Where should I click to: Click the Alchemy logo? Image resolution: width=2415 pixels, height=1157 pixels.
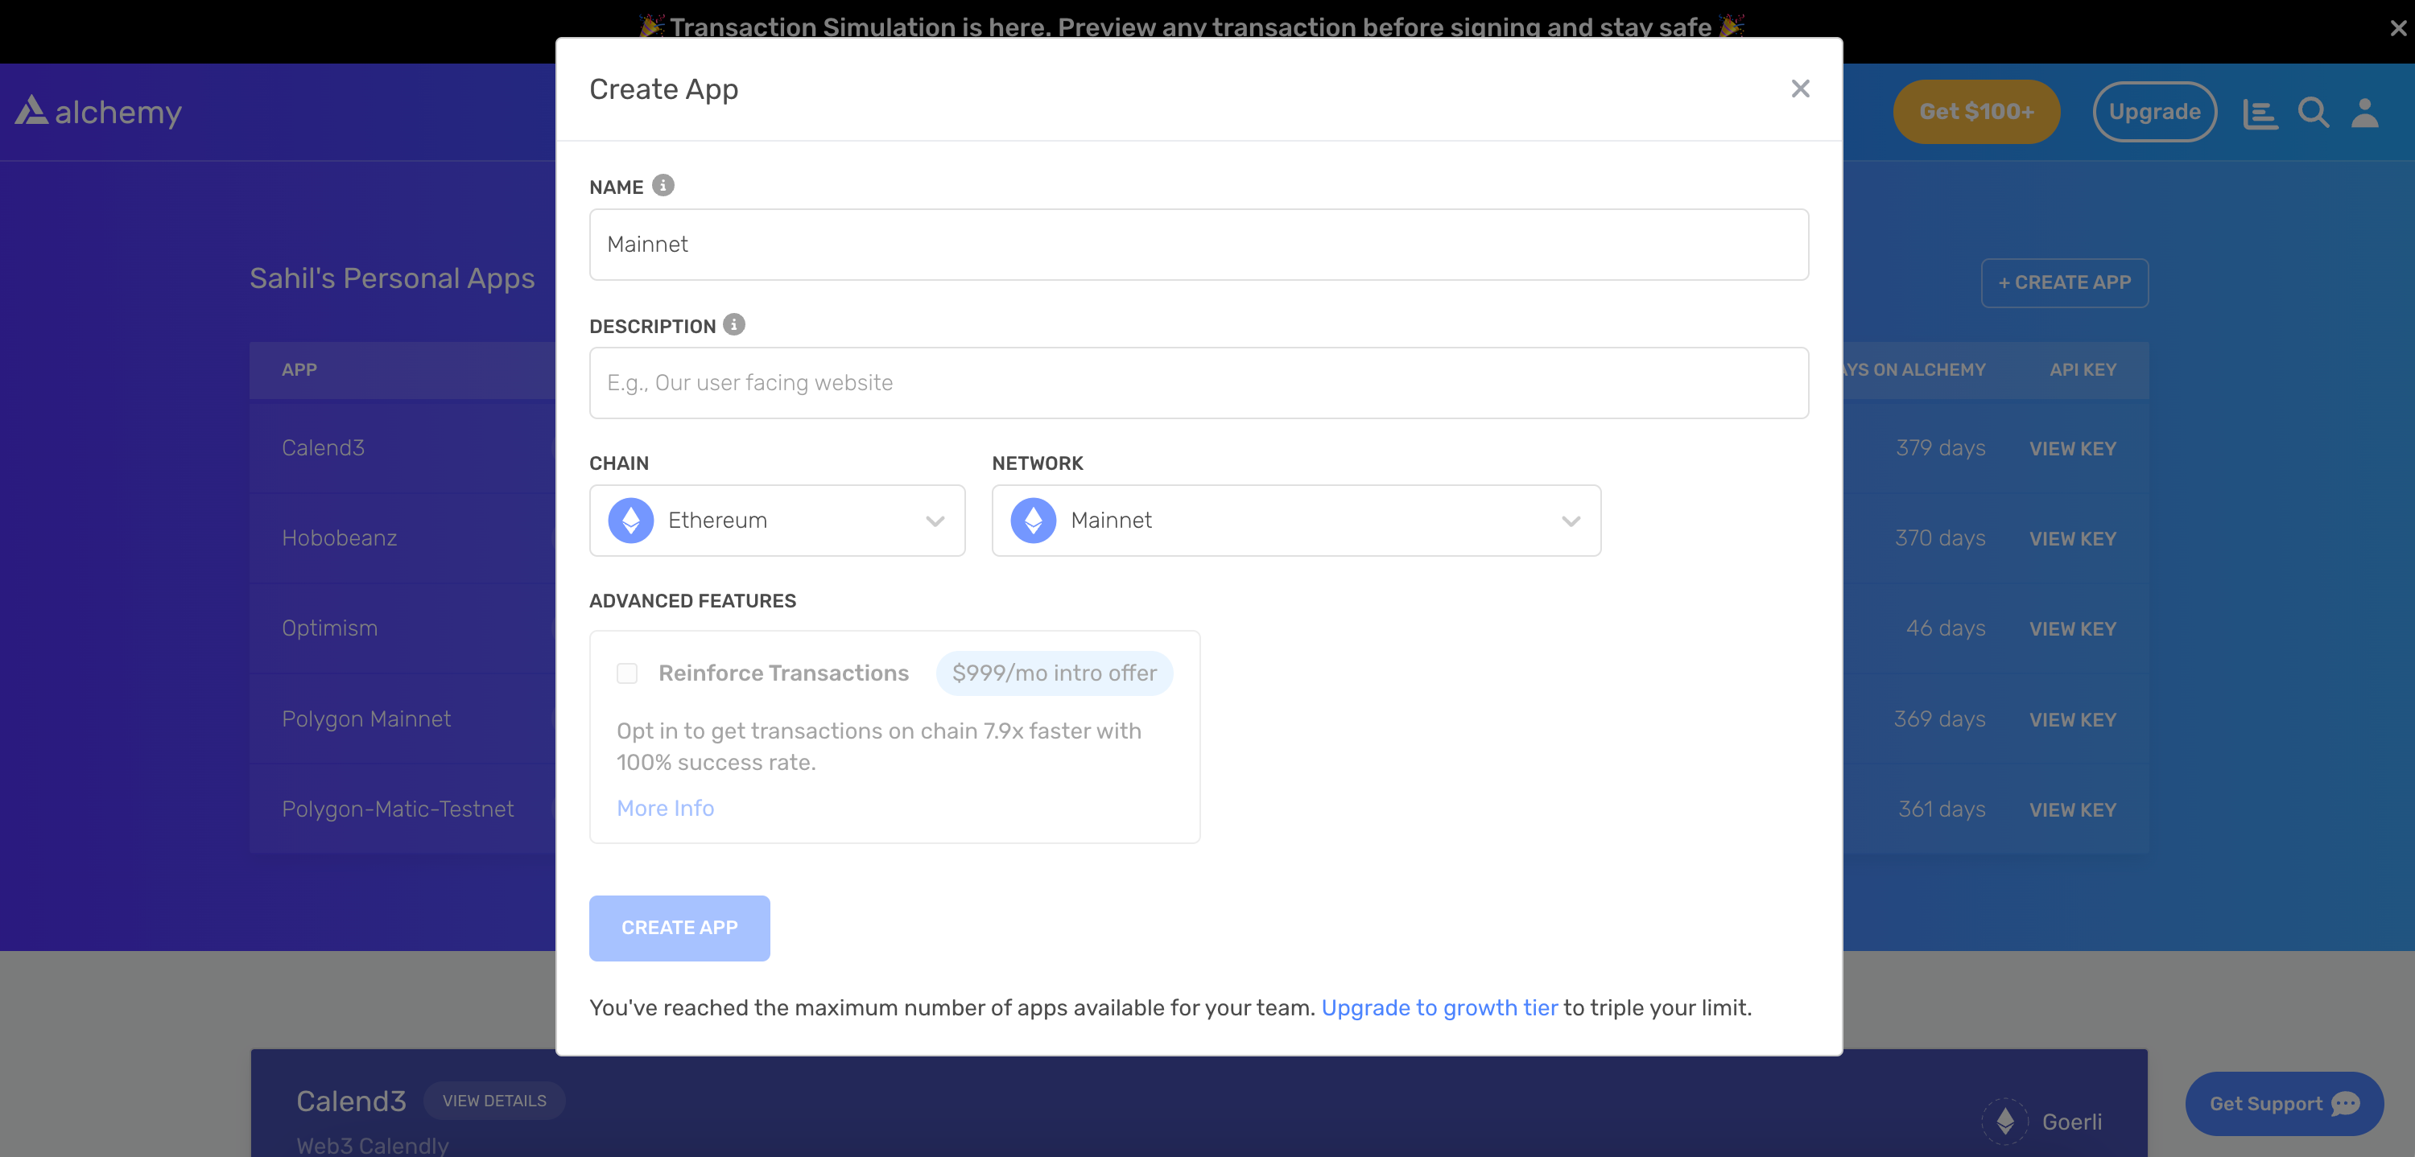pos(97,112)
